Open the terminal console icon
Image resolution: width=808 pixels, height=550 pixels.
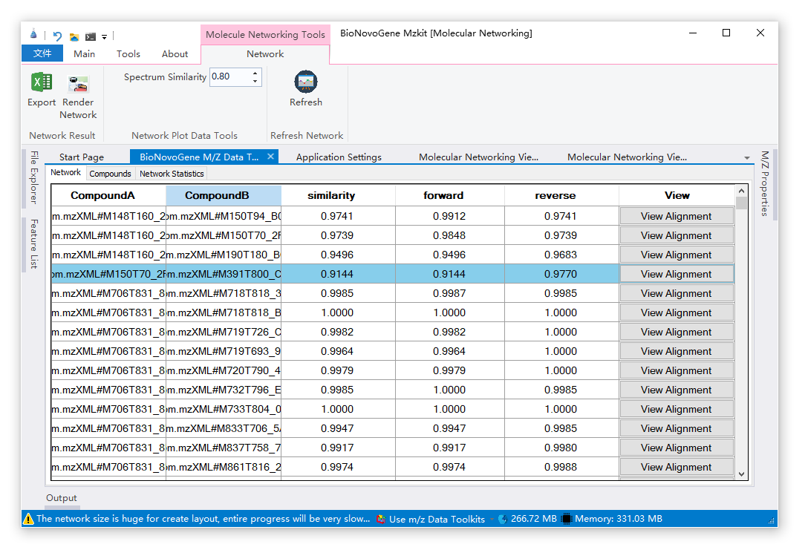pyautogui.click(x=91, y=36)
